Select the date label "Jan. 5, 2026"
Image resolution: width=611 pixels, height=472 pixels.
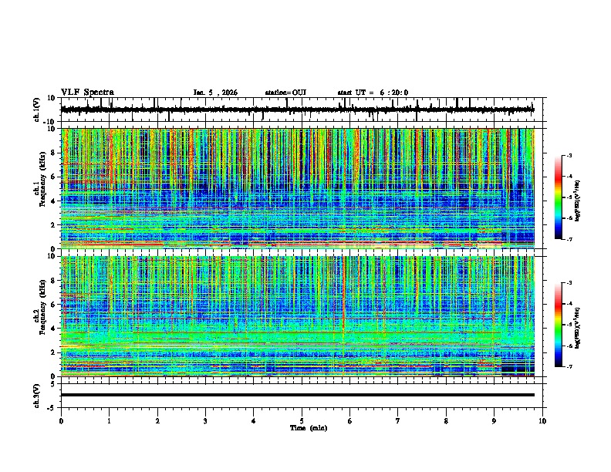pyautogui.click(x=215, y=93)
